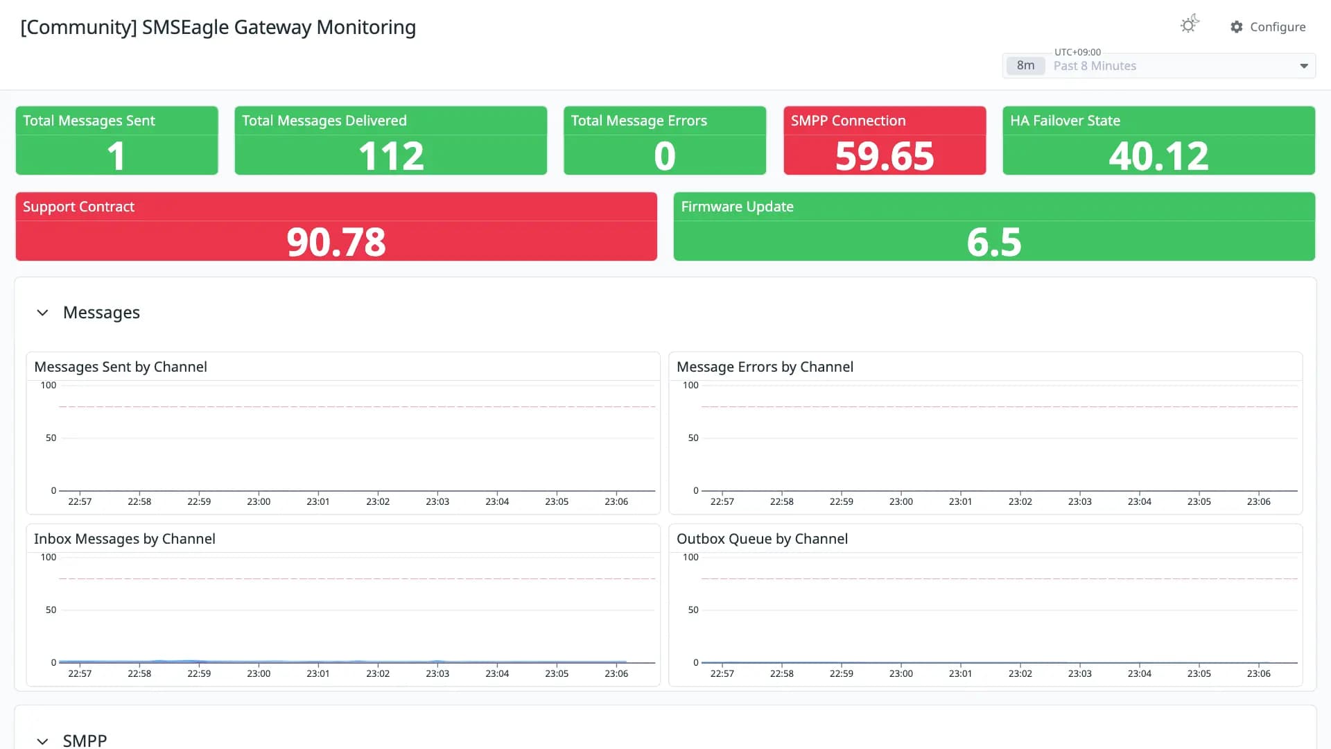Collapse the SMPP section chevron

point(42,741)
